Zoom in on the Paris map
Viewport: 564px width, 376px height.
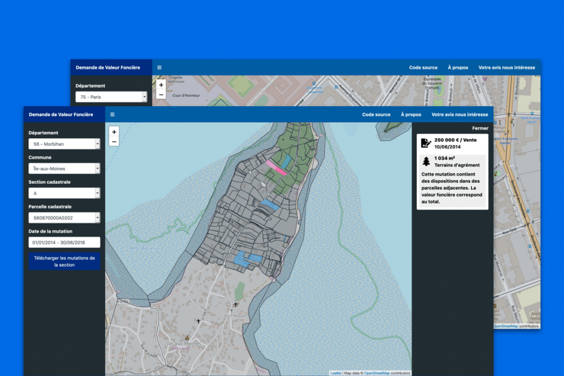(x=161, y=85)
